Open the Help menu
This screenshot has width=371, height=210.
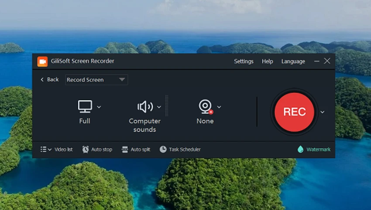coord(268,61)
